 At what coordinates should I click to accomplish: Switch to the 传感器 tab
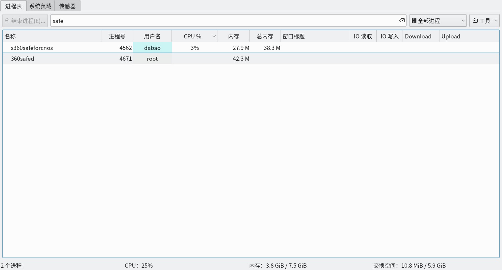click(x=67, y=6)
